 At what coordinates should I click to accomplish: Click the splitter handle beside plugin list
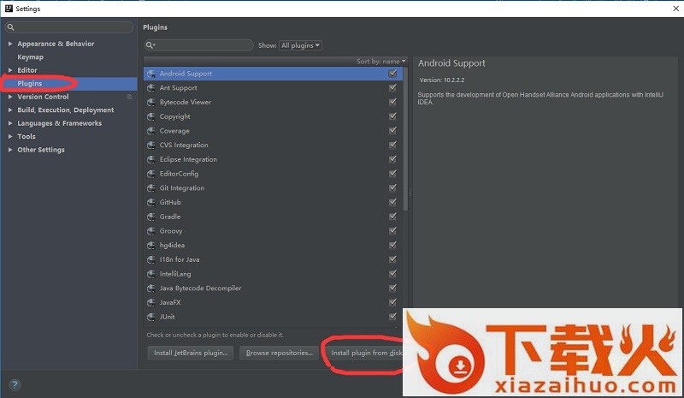410,192
